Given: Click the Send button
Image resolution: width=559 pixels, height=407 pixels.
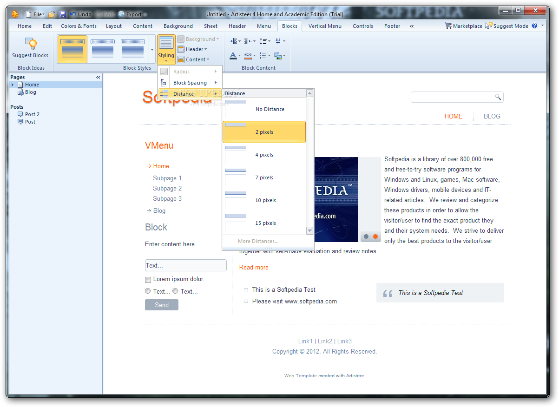Looking at the screenshot, I should [162, 305].
